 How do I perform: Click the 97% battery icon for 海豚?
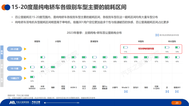[x=53, y=67]
